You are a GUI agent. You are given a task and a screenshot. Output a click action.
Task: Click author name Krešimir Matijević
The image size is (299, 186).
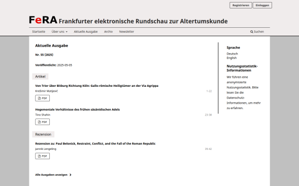tap(46, 91)
